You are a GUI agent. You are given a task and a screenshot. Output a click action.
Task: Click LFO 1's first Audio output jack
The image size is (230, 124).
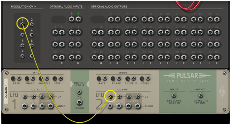click(24, 106)
